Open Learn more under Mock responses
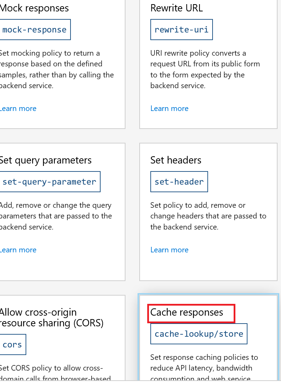Screen dimensions: 281x382 (x=18, y=108)
